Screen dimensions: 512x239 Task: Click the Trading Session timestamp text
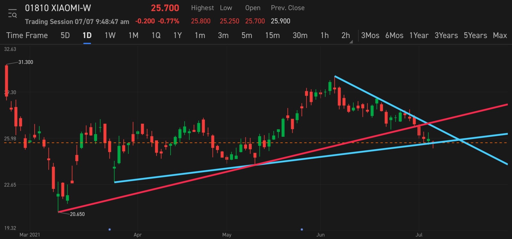pyautogui.click(x=77, y=22)
